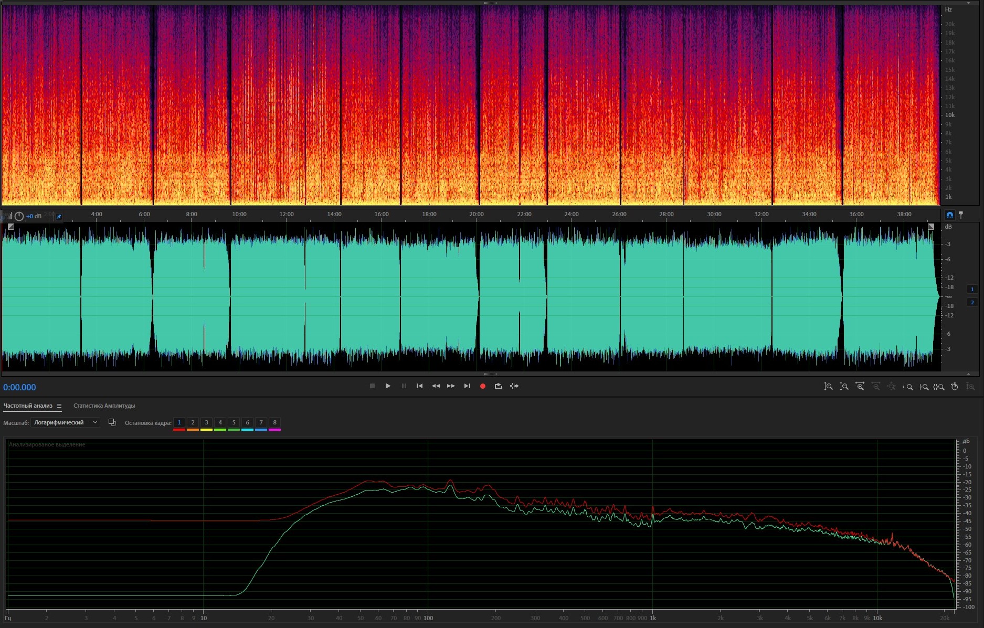984x628 pixels.
Task: Select hold frame 6
Action: coord(247,423)
